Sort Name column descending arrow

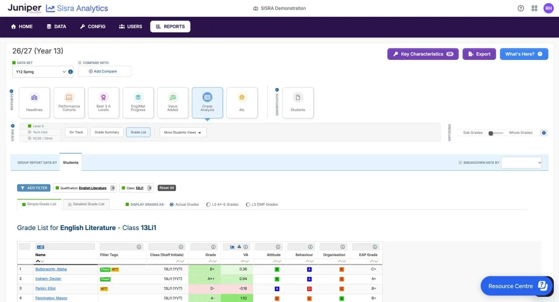(x=42, y=261)
